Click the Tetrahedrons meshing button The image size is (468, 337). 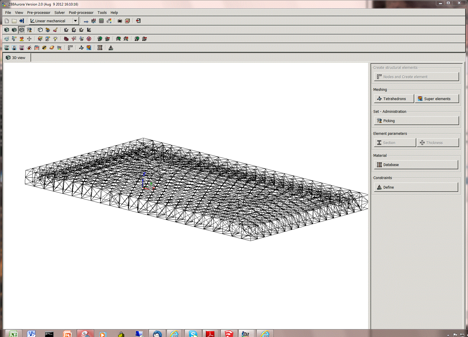click(x=394, y=99)
